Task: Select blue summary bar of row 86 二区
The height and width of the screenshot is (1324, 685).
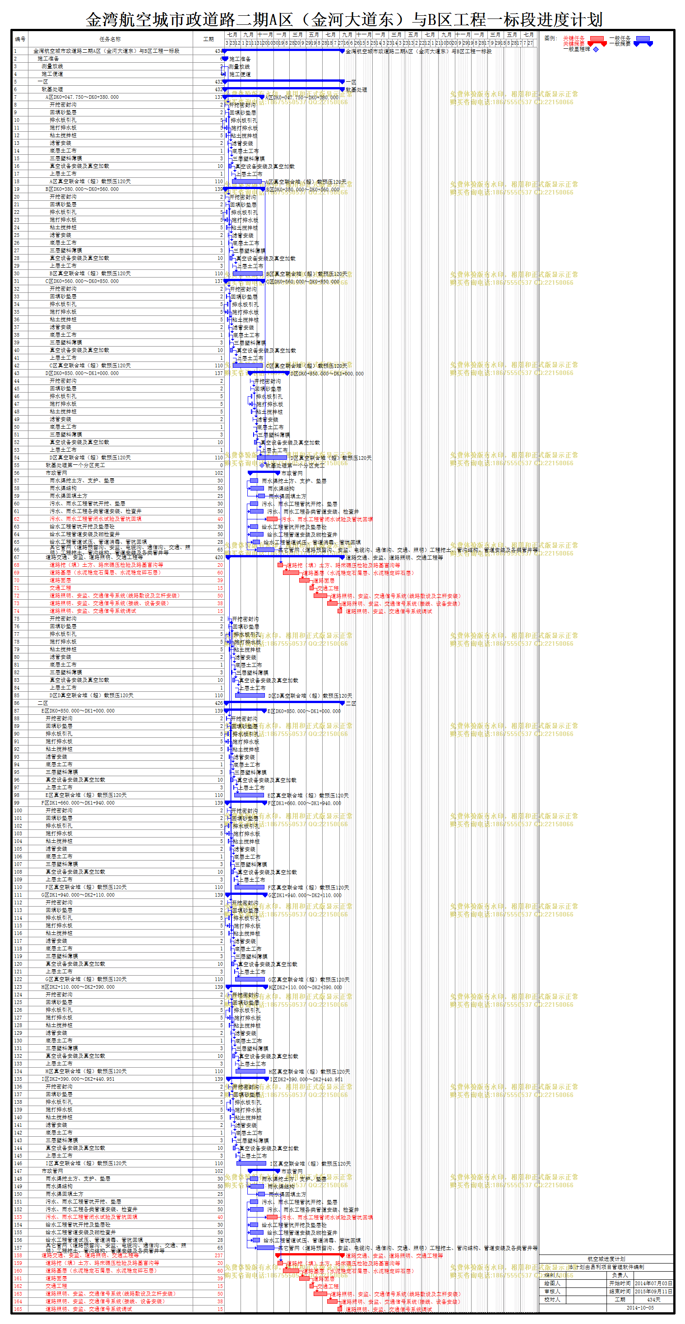Action: pos(285,703)
